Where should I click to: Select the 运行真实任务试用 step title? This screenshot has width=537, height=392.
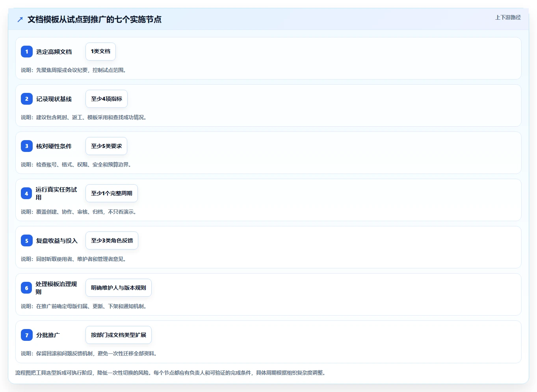[56, 193]
